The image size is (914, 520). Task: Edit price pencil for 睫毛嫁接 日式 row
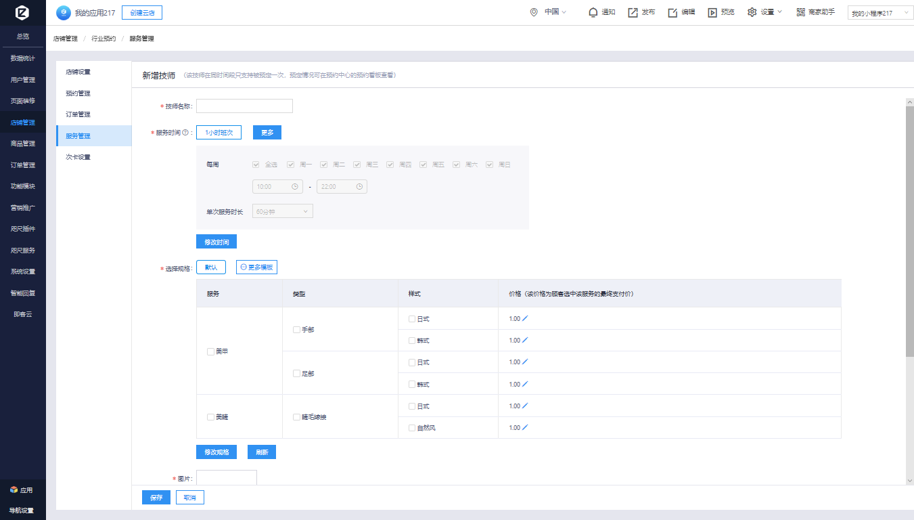click(525, 406)
